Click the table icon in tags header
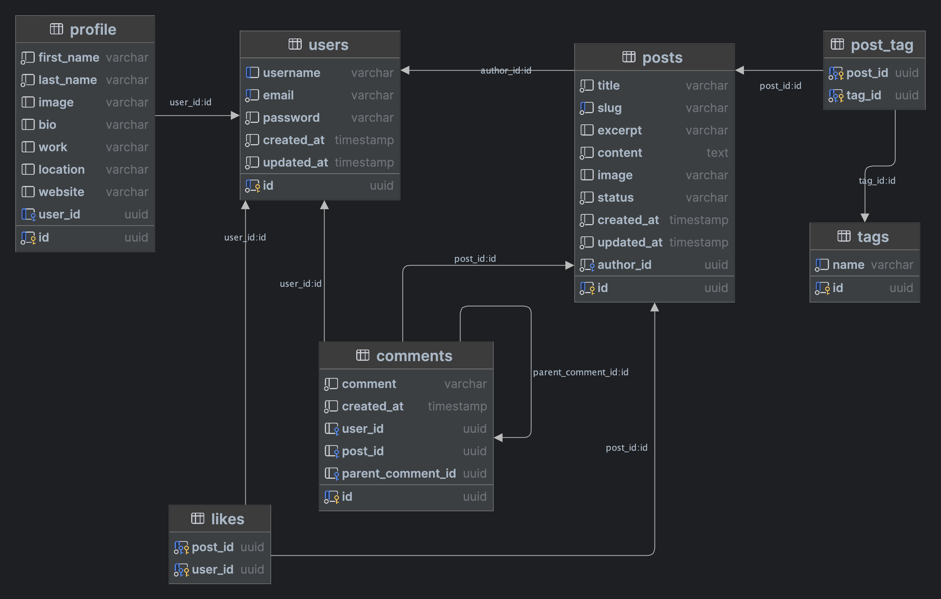Viewport: 941px width, 599px height. [844, 236]
